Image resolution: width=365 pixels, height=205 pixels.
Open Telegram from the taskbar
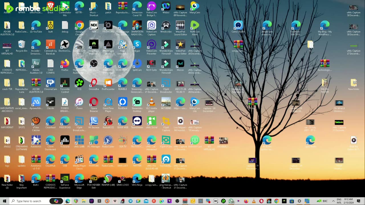130,201
